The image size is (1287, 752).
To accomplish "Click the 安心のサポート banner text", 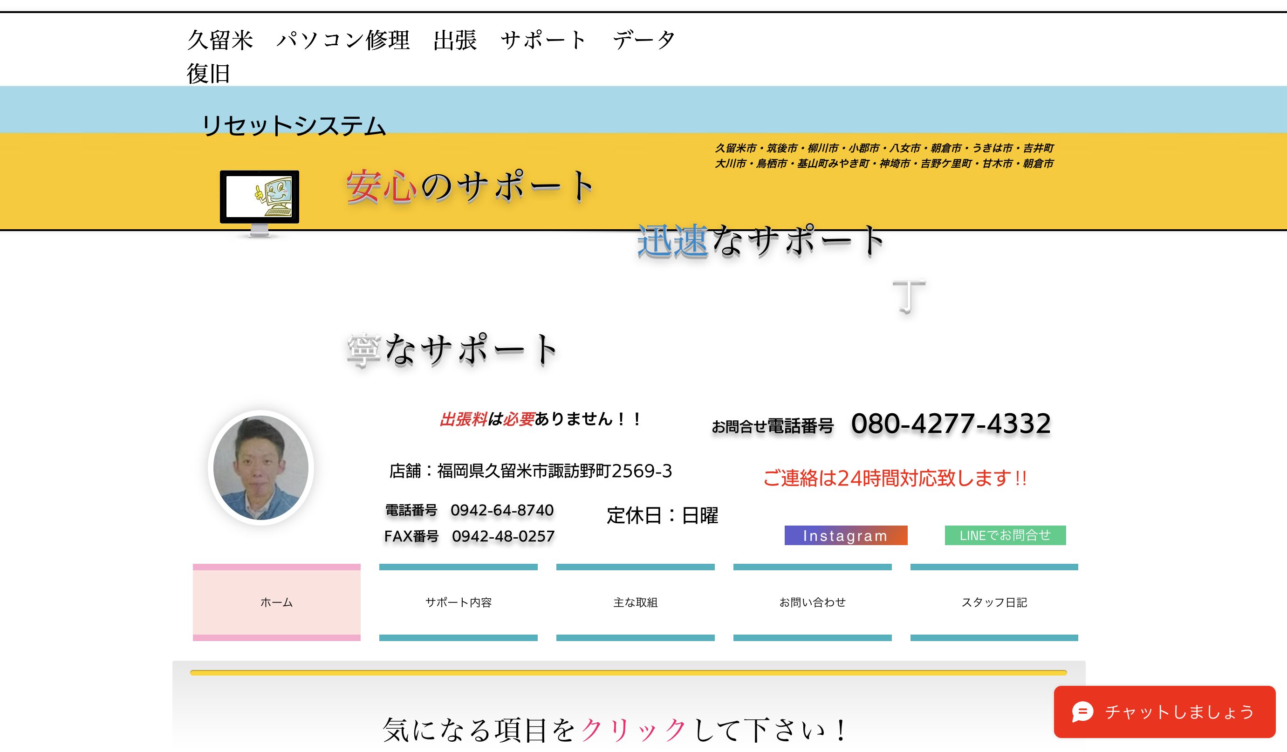I will pyautogui.click(x=470, y=186).
